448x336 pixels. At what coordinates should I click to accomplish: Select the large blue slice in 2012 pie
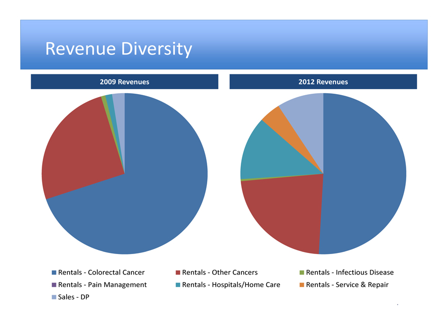coord(367,173)
